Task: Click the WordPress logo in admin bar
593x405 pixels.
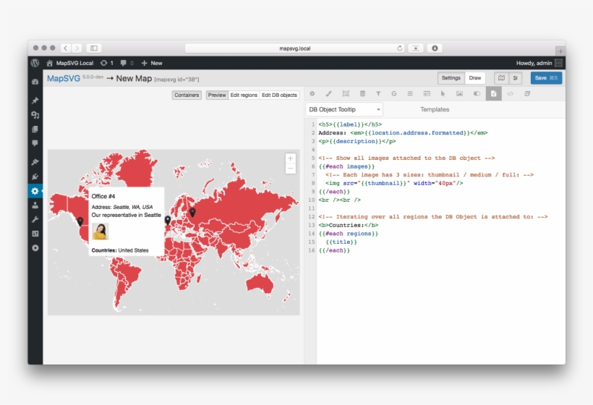Action: pyautogui.click(x=35, y=63)
